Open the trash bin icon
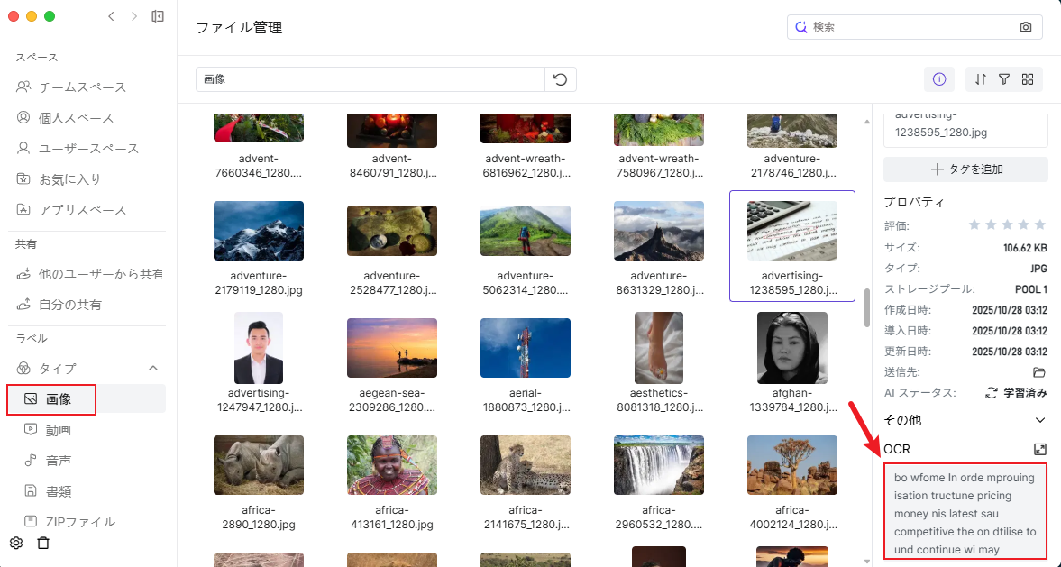This screenshot has height=567, width=1061. pyautogui.click(x=43, y=543)
